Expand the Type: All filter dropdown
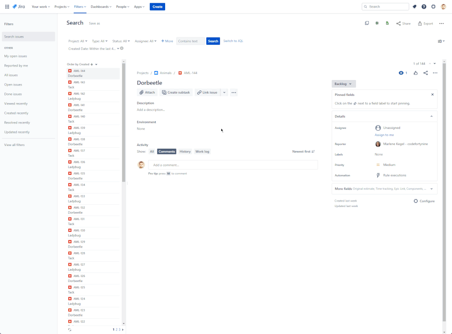Screen dimensions: 452x334 pos(100,41)
